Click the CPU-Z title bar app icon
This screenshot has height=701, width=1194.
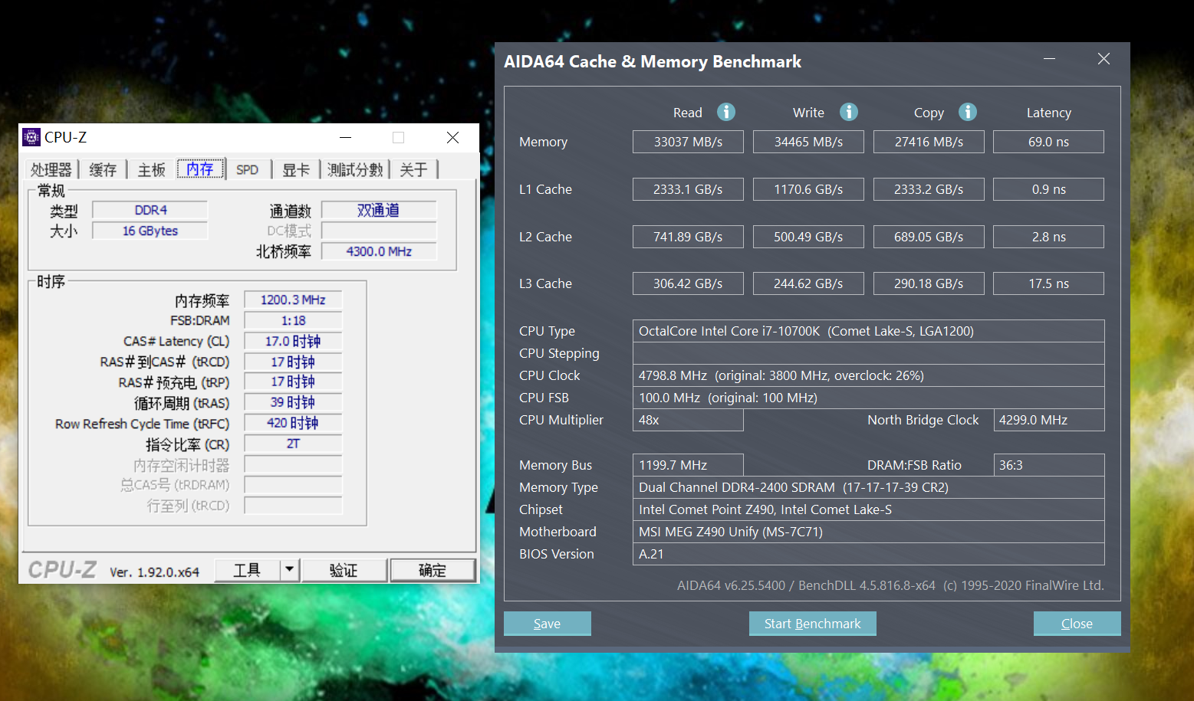click(x=31, y=137)
